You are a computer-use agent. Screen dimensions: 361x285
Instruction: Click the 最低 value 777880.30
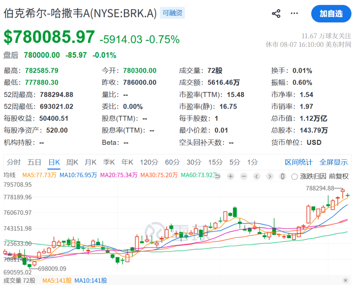tap(42, 82)
